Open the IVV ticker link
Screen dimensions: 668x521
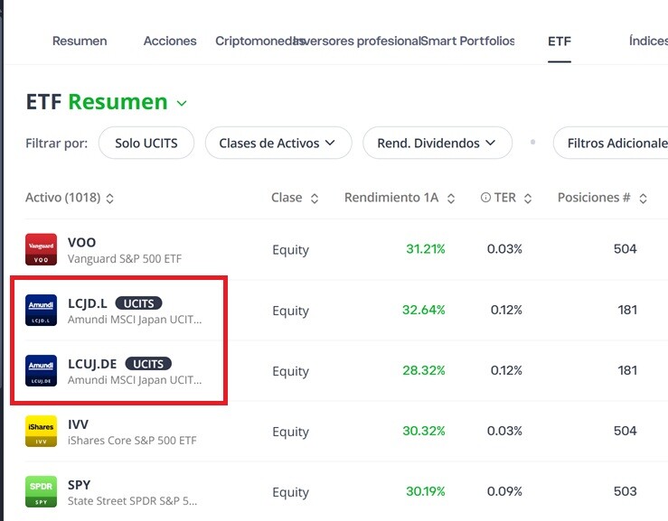[78, 424]
